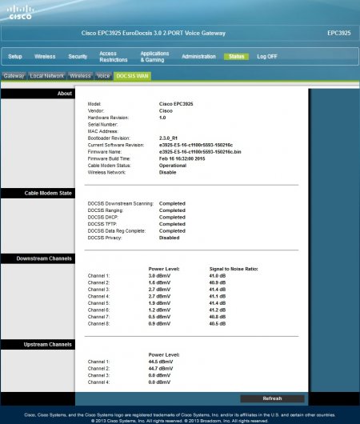
Task: Select the Vendor value Cisco
Action: pyautogui.click(x=166, y=111)
